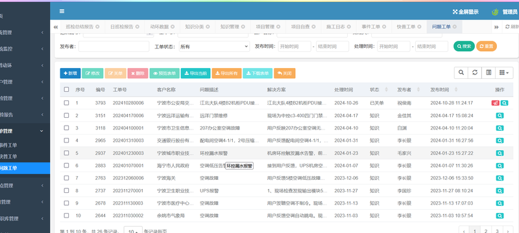The width and height of the screenshot is (519, 233).
Task: Toggle the hamburger sidebar menu icon
Action: (x=62, y=11)
